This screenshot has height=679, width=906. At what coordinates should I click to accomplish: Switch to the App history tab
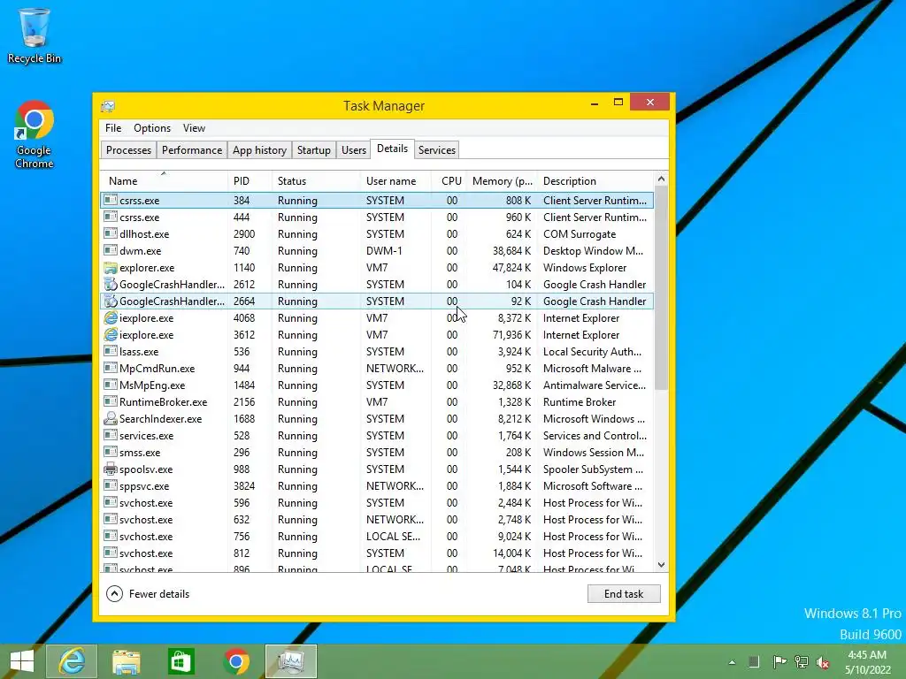point(259,150)
